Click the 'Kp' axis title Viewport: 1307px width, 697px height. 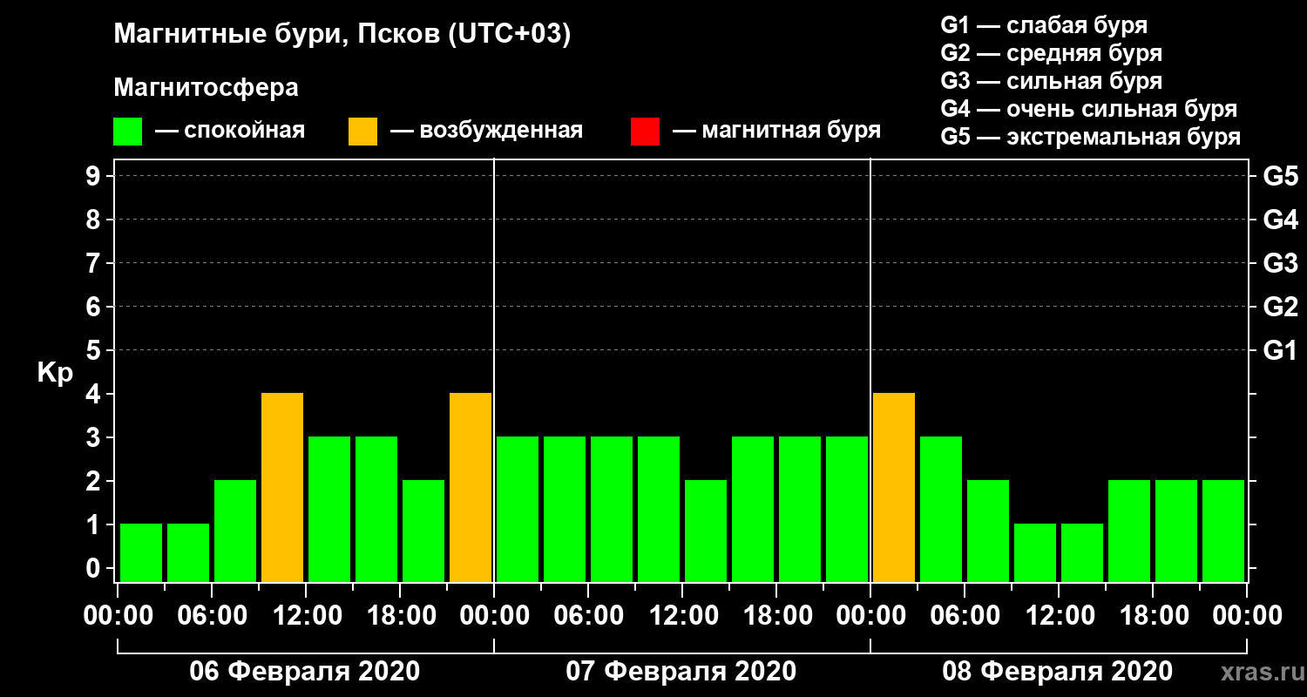(x=55, y=373)
